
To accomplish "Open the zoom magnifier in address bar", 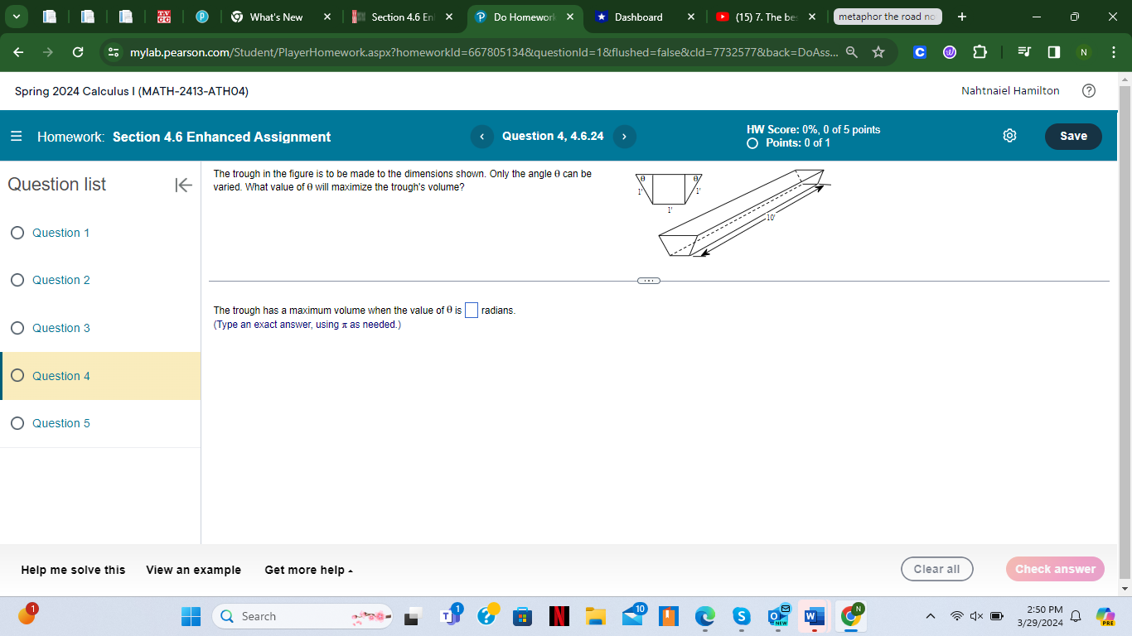I will coord(852,52).
